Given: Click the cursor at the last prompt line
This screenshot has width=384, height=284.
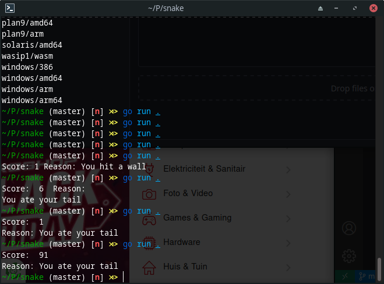Looking at the screenshot, I should [123, 278].
